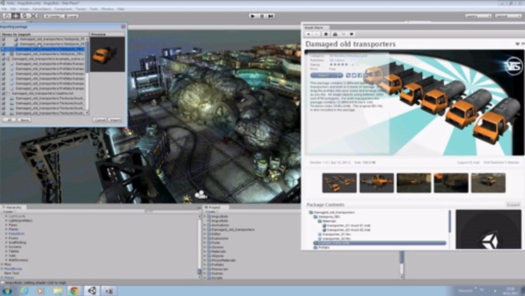Toggle Local coordinate mode button

coord(71,16)
